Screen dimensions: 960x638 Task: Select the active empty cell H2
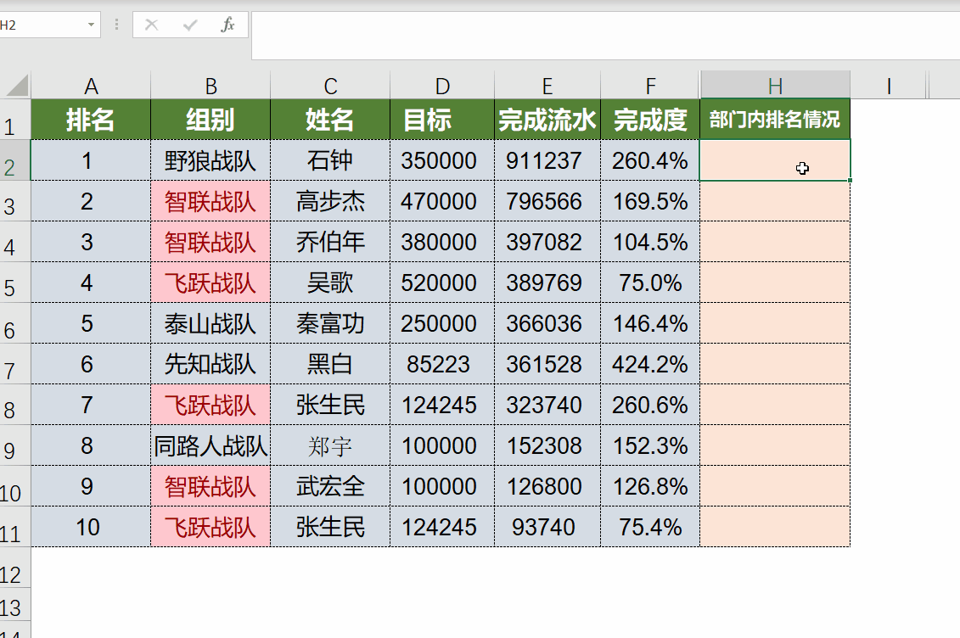click(x=775, y=160)
